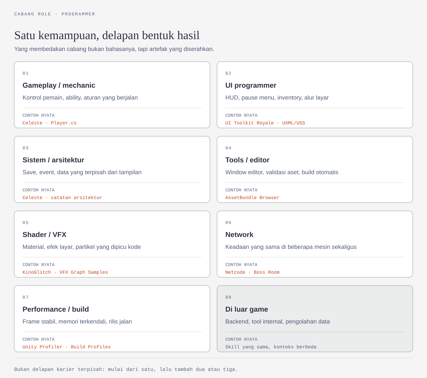
Task: Click 'Kontrol pemain, ability, aturan yang berjalan'
Action: [x=80, y=97]
